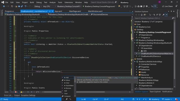Click Collapse All icon in Solution Explorer
180x101 pixels.
[157, 15]
